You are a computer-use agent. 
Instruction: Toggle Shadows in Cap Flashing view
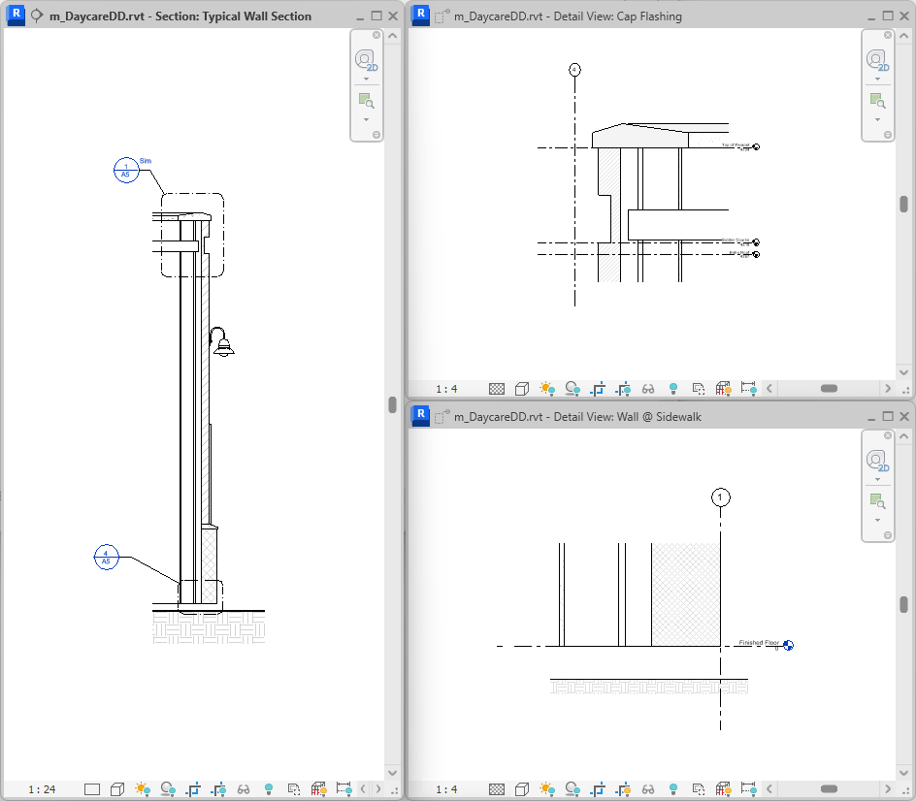(572, 389)
